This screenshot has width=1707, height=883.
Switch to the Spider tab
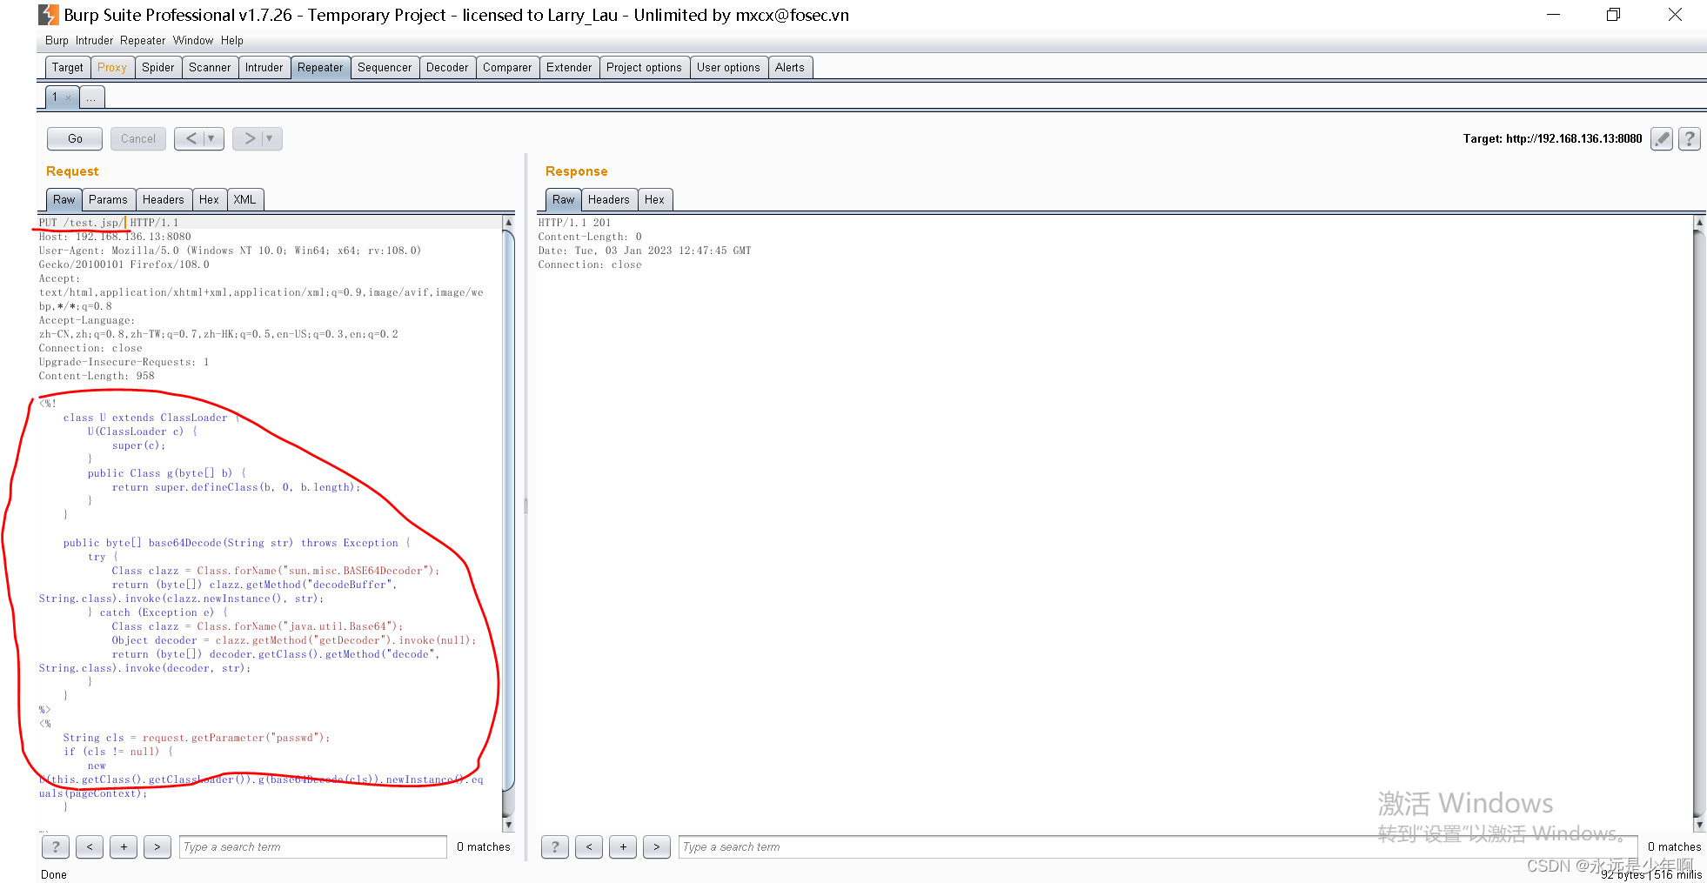158,67
